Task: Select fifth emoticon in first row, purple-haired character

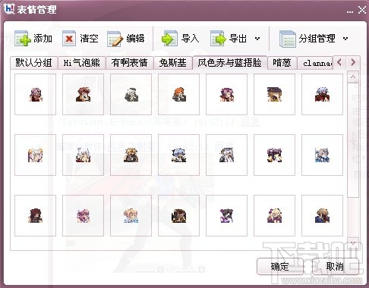Action: coord(226,94)
